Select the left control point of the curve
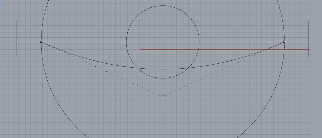 coord(41,42)
